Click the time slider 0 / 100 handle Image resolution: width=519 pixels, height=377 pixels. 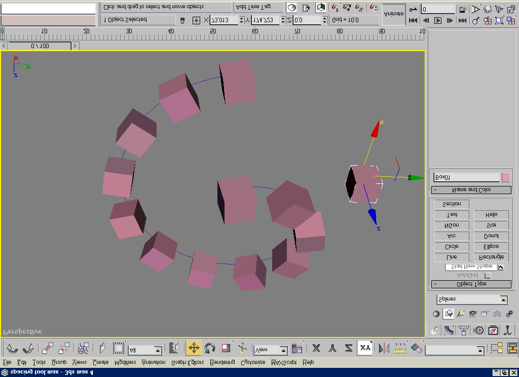40,46
